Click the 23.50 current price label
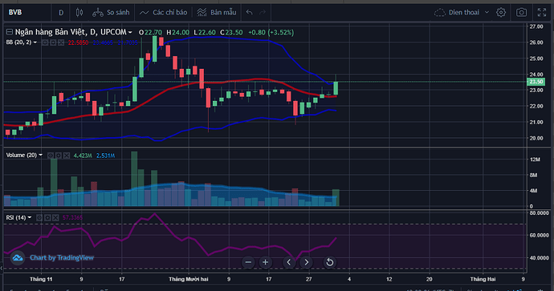The height and width of the screenshot is (291, 554). 536,82
